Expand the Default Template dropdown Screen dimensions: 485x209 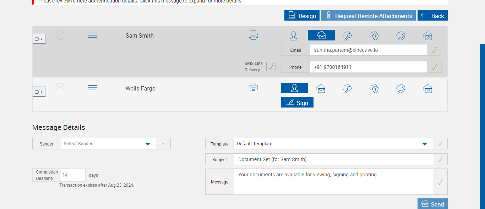pyautogui.click(x=333, y=144)
